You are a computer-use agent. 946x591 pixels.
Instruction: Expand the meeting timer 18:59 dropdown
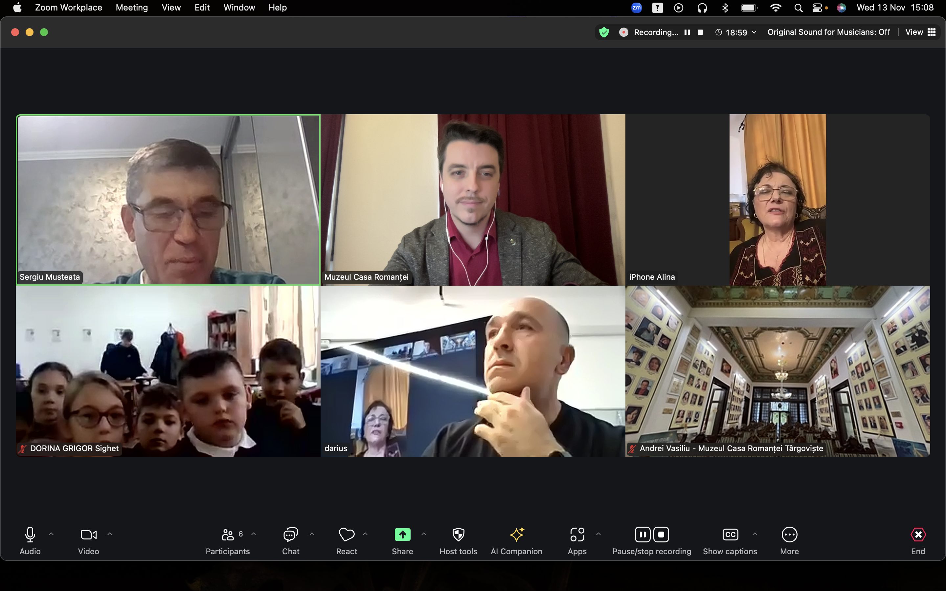pyautogui.click(x=754, y=33)
